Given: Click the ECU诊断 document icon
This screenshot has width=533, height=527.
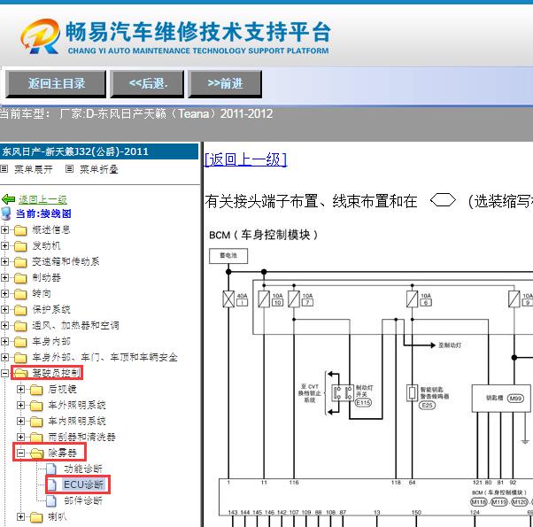Looking at the screenshot, I should coord(51,484).
